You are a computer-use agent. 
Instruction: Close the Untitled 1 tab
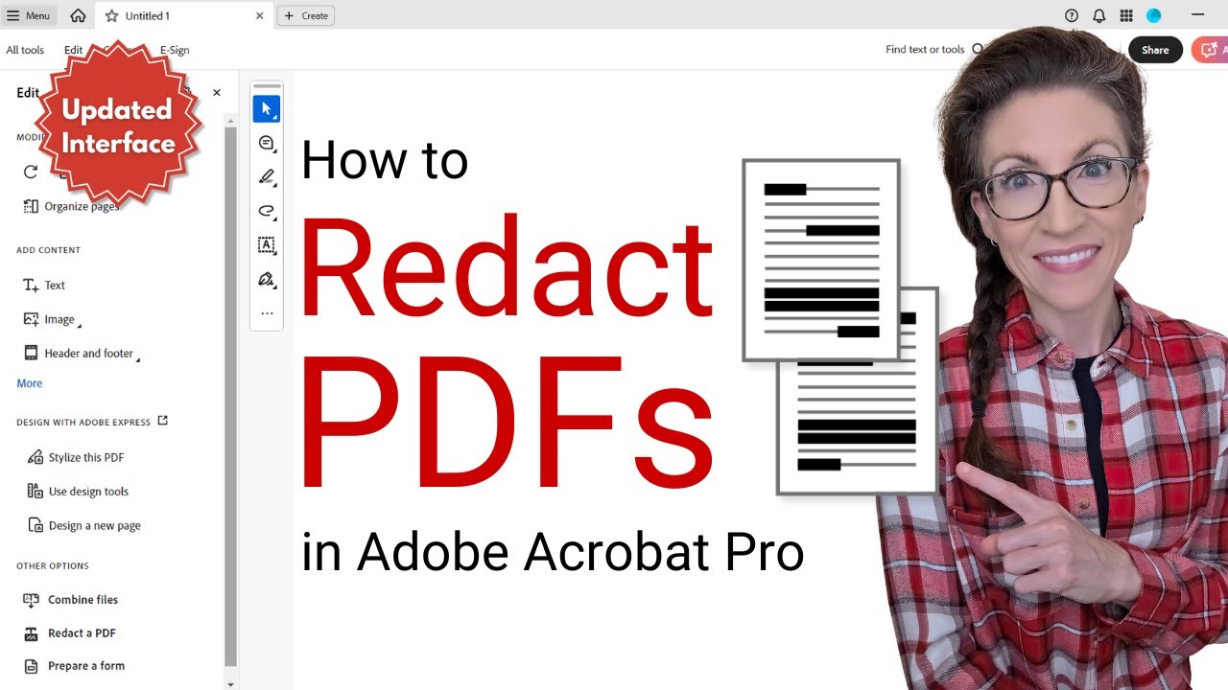pyautogui.click(x=260, y=15)
